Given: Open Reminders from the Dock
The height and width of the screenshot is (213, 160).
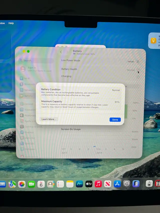Looking at the screenshot, I should click(x=60, y=184).
